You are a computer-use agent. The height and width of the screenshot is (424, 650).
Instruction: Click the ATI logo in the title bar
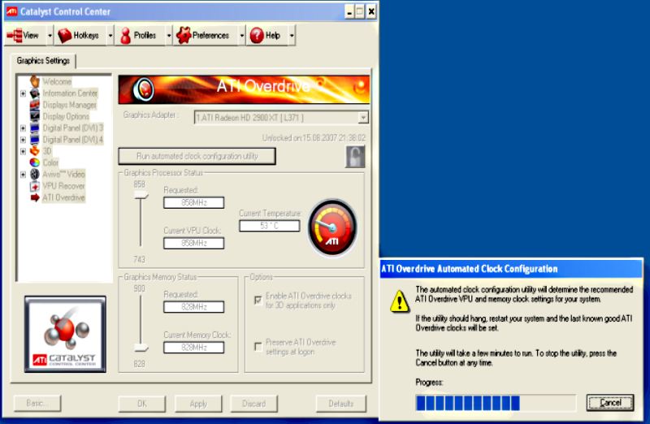coord(11,11)
